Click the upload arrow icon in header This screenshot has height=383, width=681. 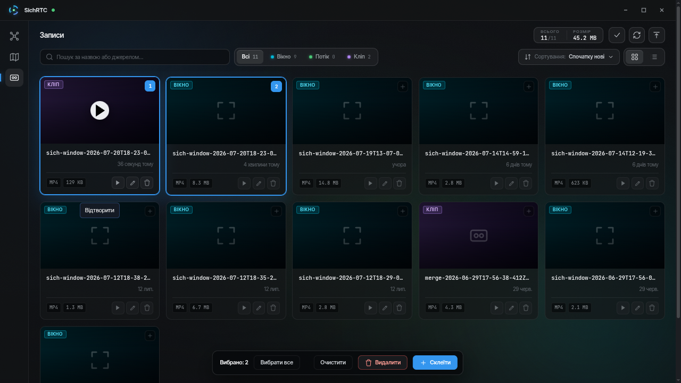[657, 35]
